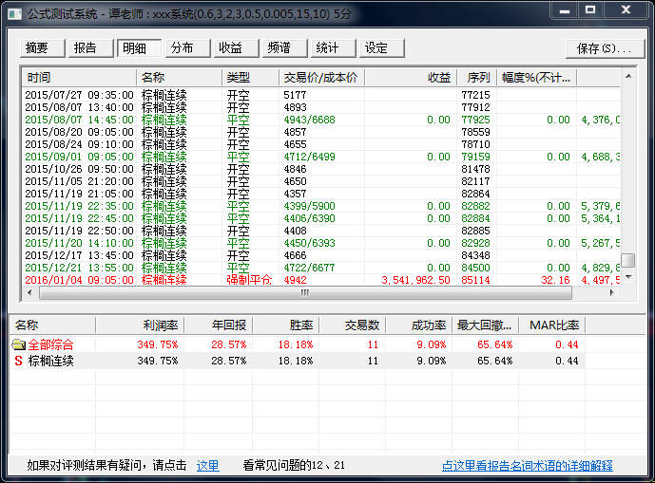Click the 这里 hyperlink at the bottom
The height and width of the screenshot is (483, 655).
pos(207,466)
